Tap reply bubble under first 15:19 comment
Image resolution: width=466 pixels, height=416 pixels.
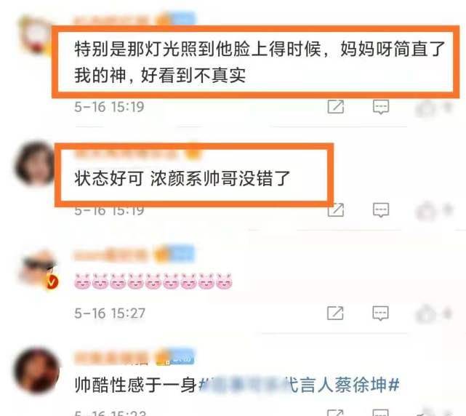click(x=381, y=107)
